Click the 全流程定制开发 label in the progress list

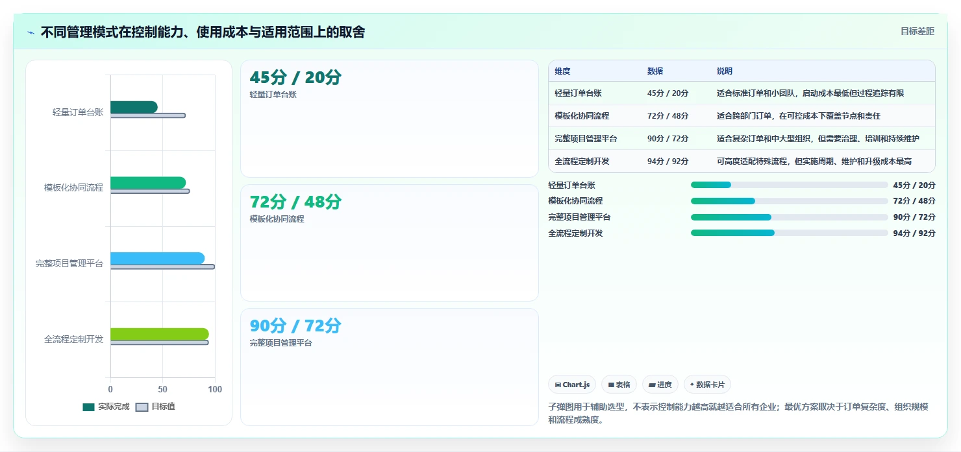pos(575,233)
